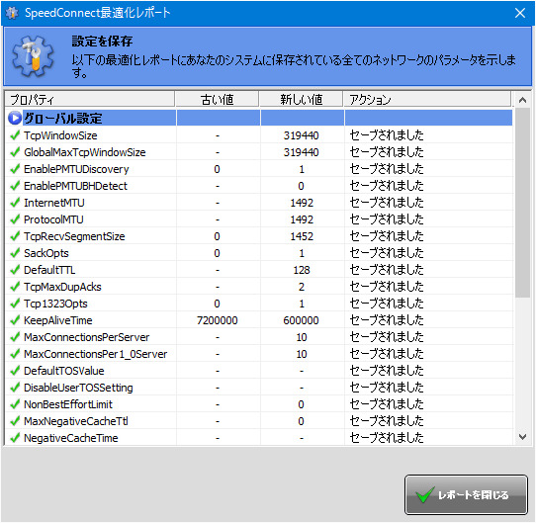The width and height of the screenshot is (536, 523).
Task: Click green checkmark next to DefaultTOSValue
Action: [x=15, y=371]
